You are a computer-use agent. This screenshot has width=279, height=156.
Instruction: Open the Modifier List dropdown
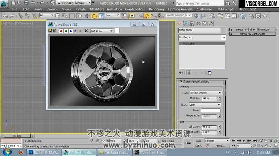point(202,37)
